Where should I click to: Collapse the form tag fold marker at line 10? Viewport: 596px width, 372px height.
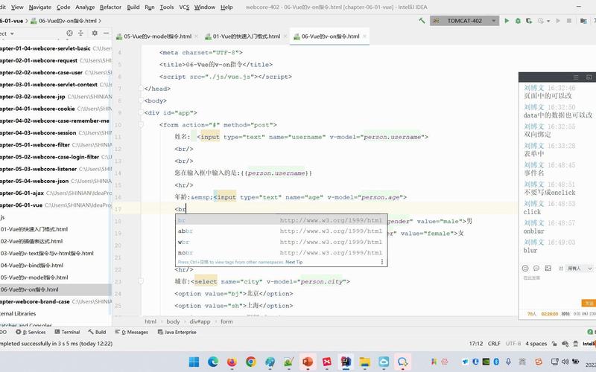[141, 124]
